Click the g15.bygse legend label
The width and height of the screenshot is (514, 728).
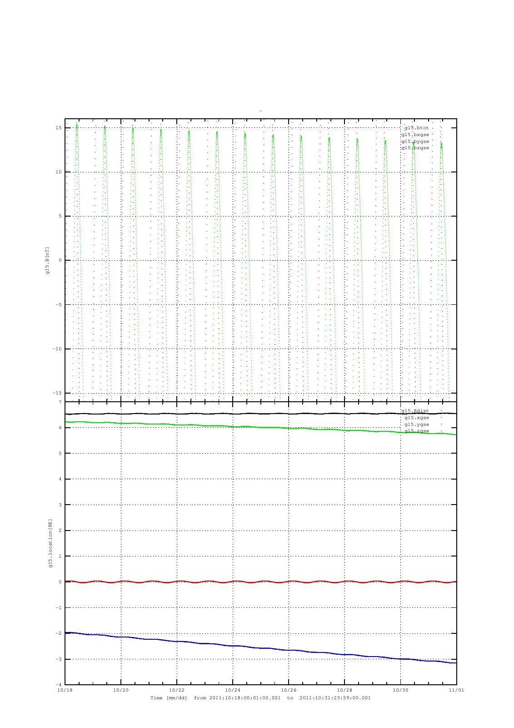pyautogui.click(x=415, y=142)
